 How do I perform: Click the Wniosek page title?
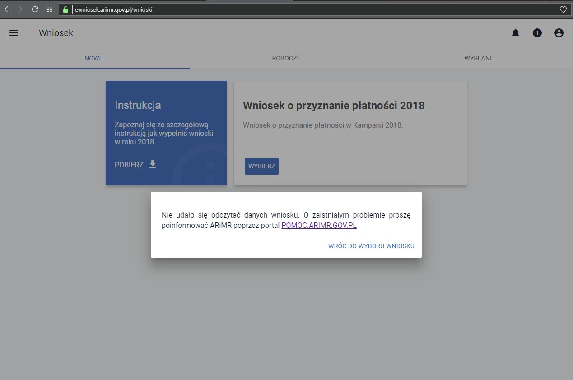pyautogui.click(x=56, y=33)
